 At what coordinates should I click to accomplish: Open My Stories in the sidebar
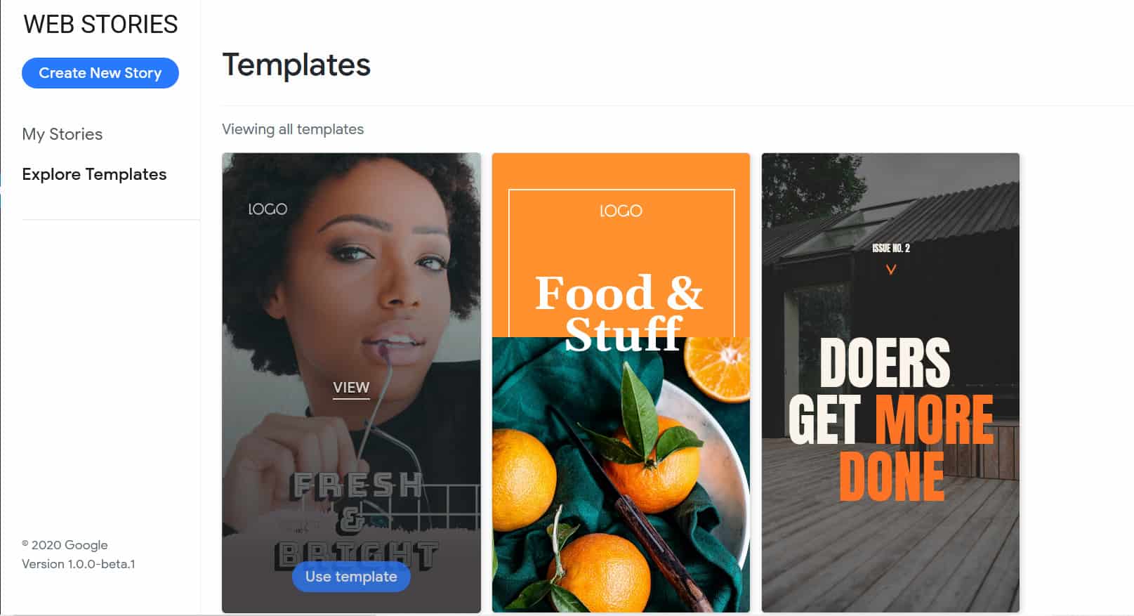click(62, 134)
